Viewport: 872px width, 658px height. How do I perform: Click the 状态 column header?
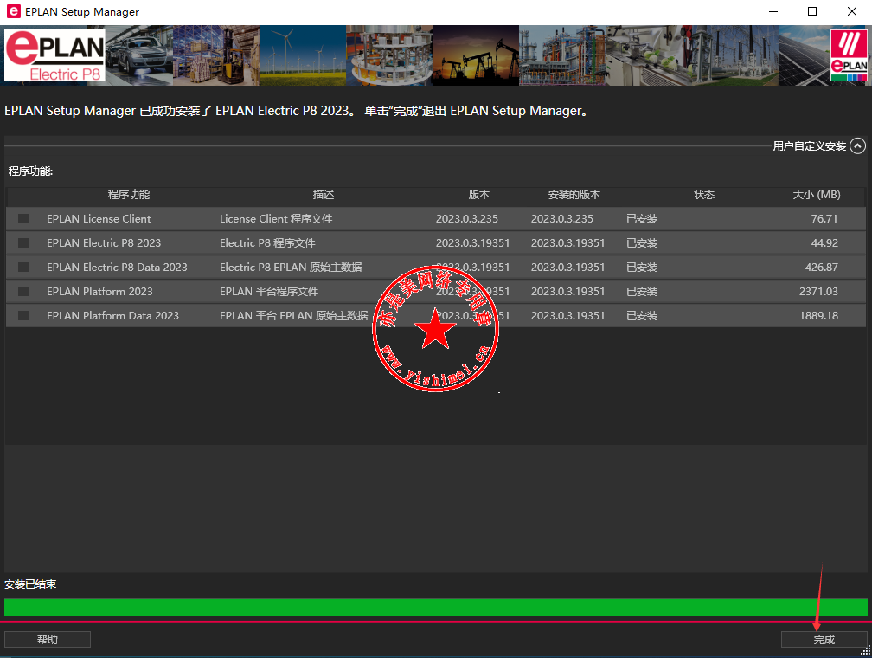pos(704,194)
